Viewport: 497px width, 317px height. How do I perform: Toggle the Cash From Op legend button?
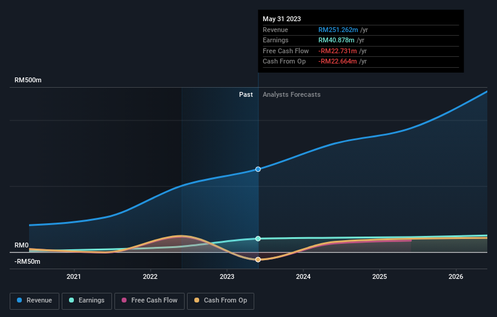(x=220, y=301)
